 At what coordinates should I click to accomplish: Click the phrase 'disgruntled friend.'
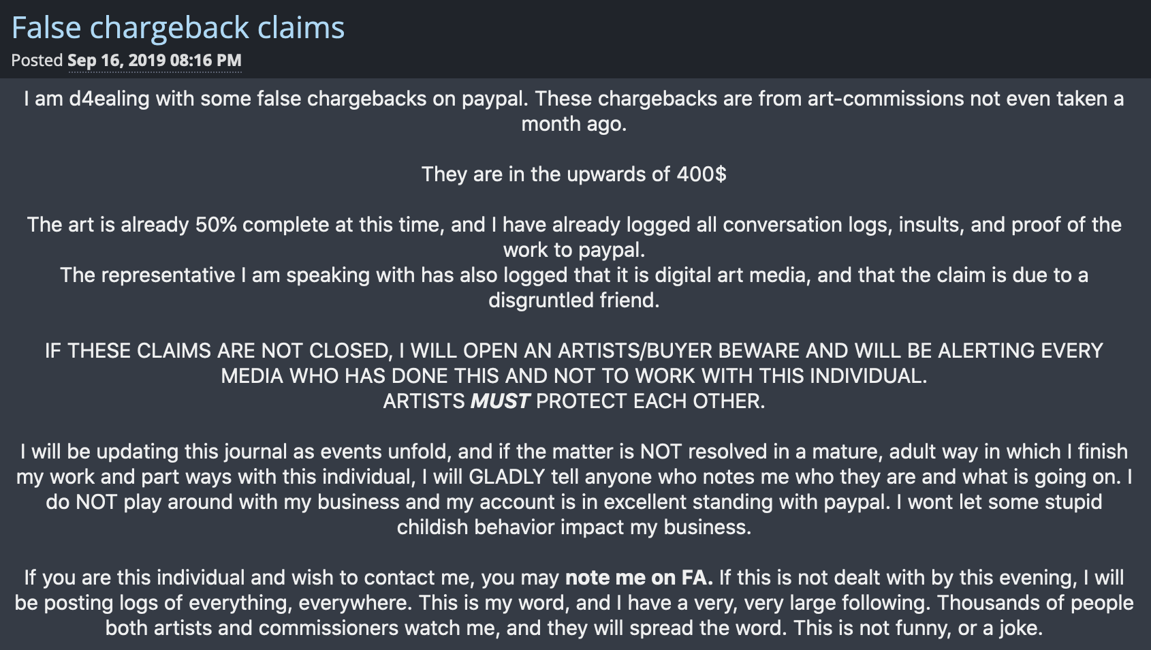pos(574,300)
